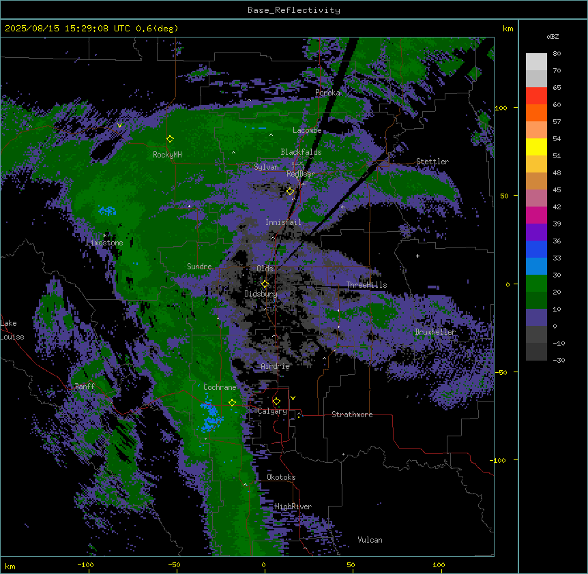Click the RedDeer city label
Image resolution: width=588 pixels, height=574 pixels.
[300, 174]
